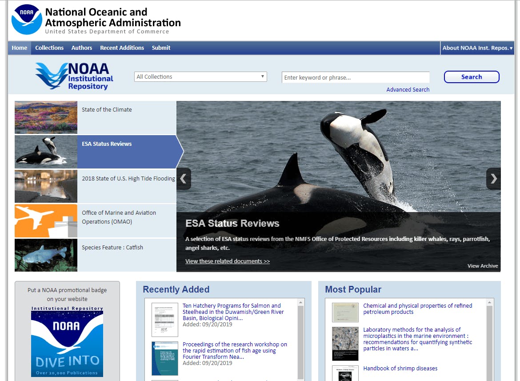
Task: Select the ESA Status Reviews slide label
Action: pyautogui.click(x=107, y=144)
